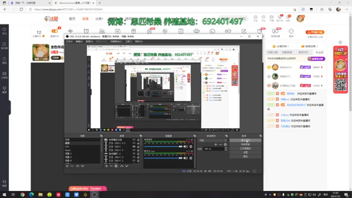Remove selected source with minus icon
This screenshot has width=352, height=198.
pyautogui.click(x=111, y=166)
